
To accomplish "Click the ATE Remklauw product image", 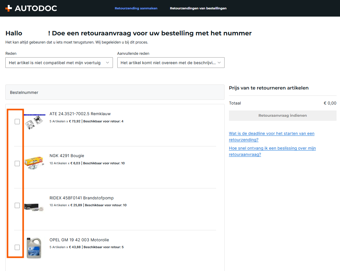I will 34,120.
